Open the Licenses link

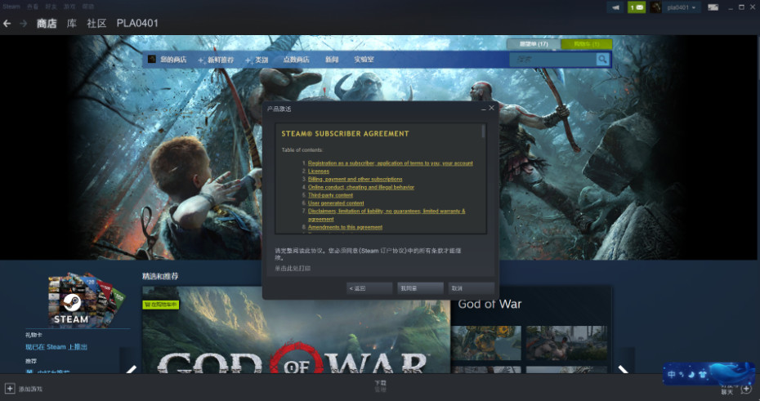point(319,171)
